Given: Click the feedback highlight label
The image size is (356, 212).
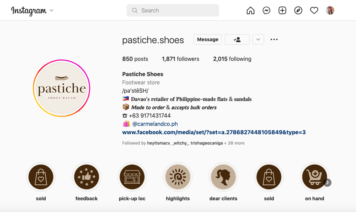Looking at the screenshot, I should [x=86, y=199].
